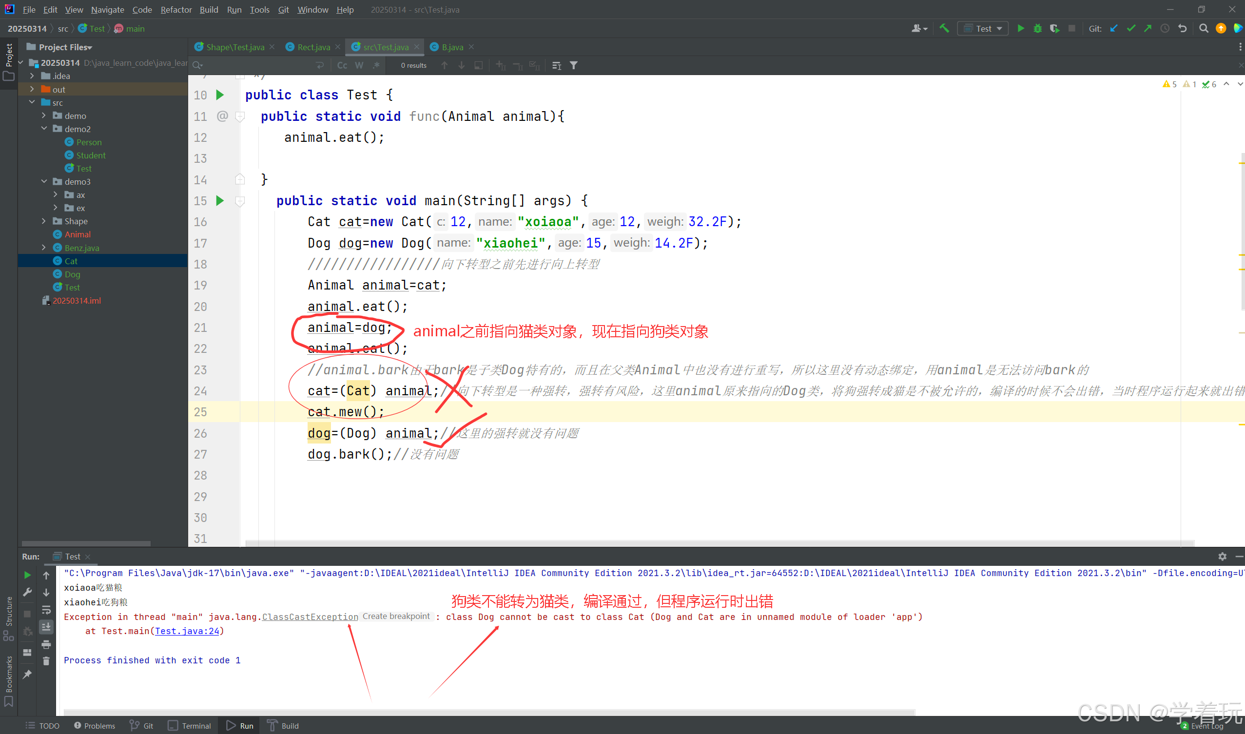Open the Test.java:24 stack trace link

click(187, 631)
